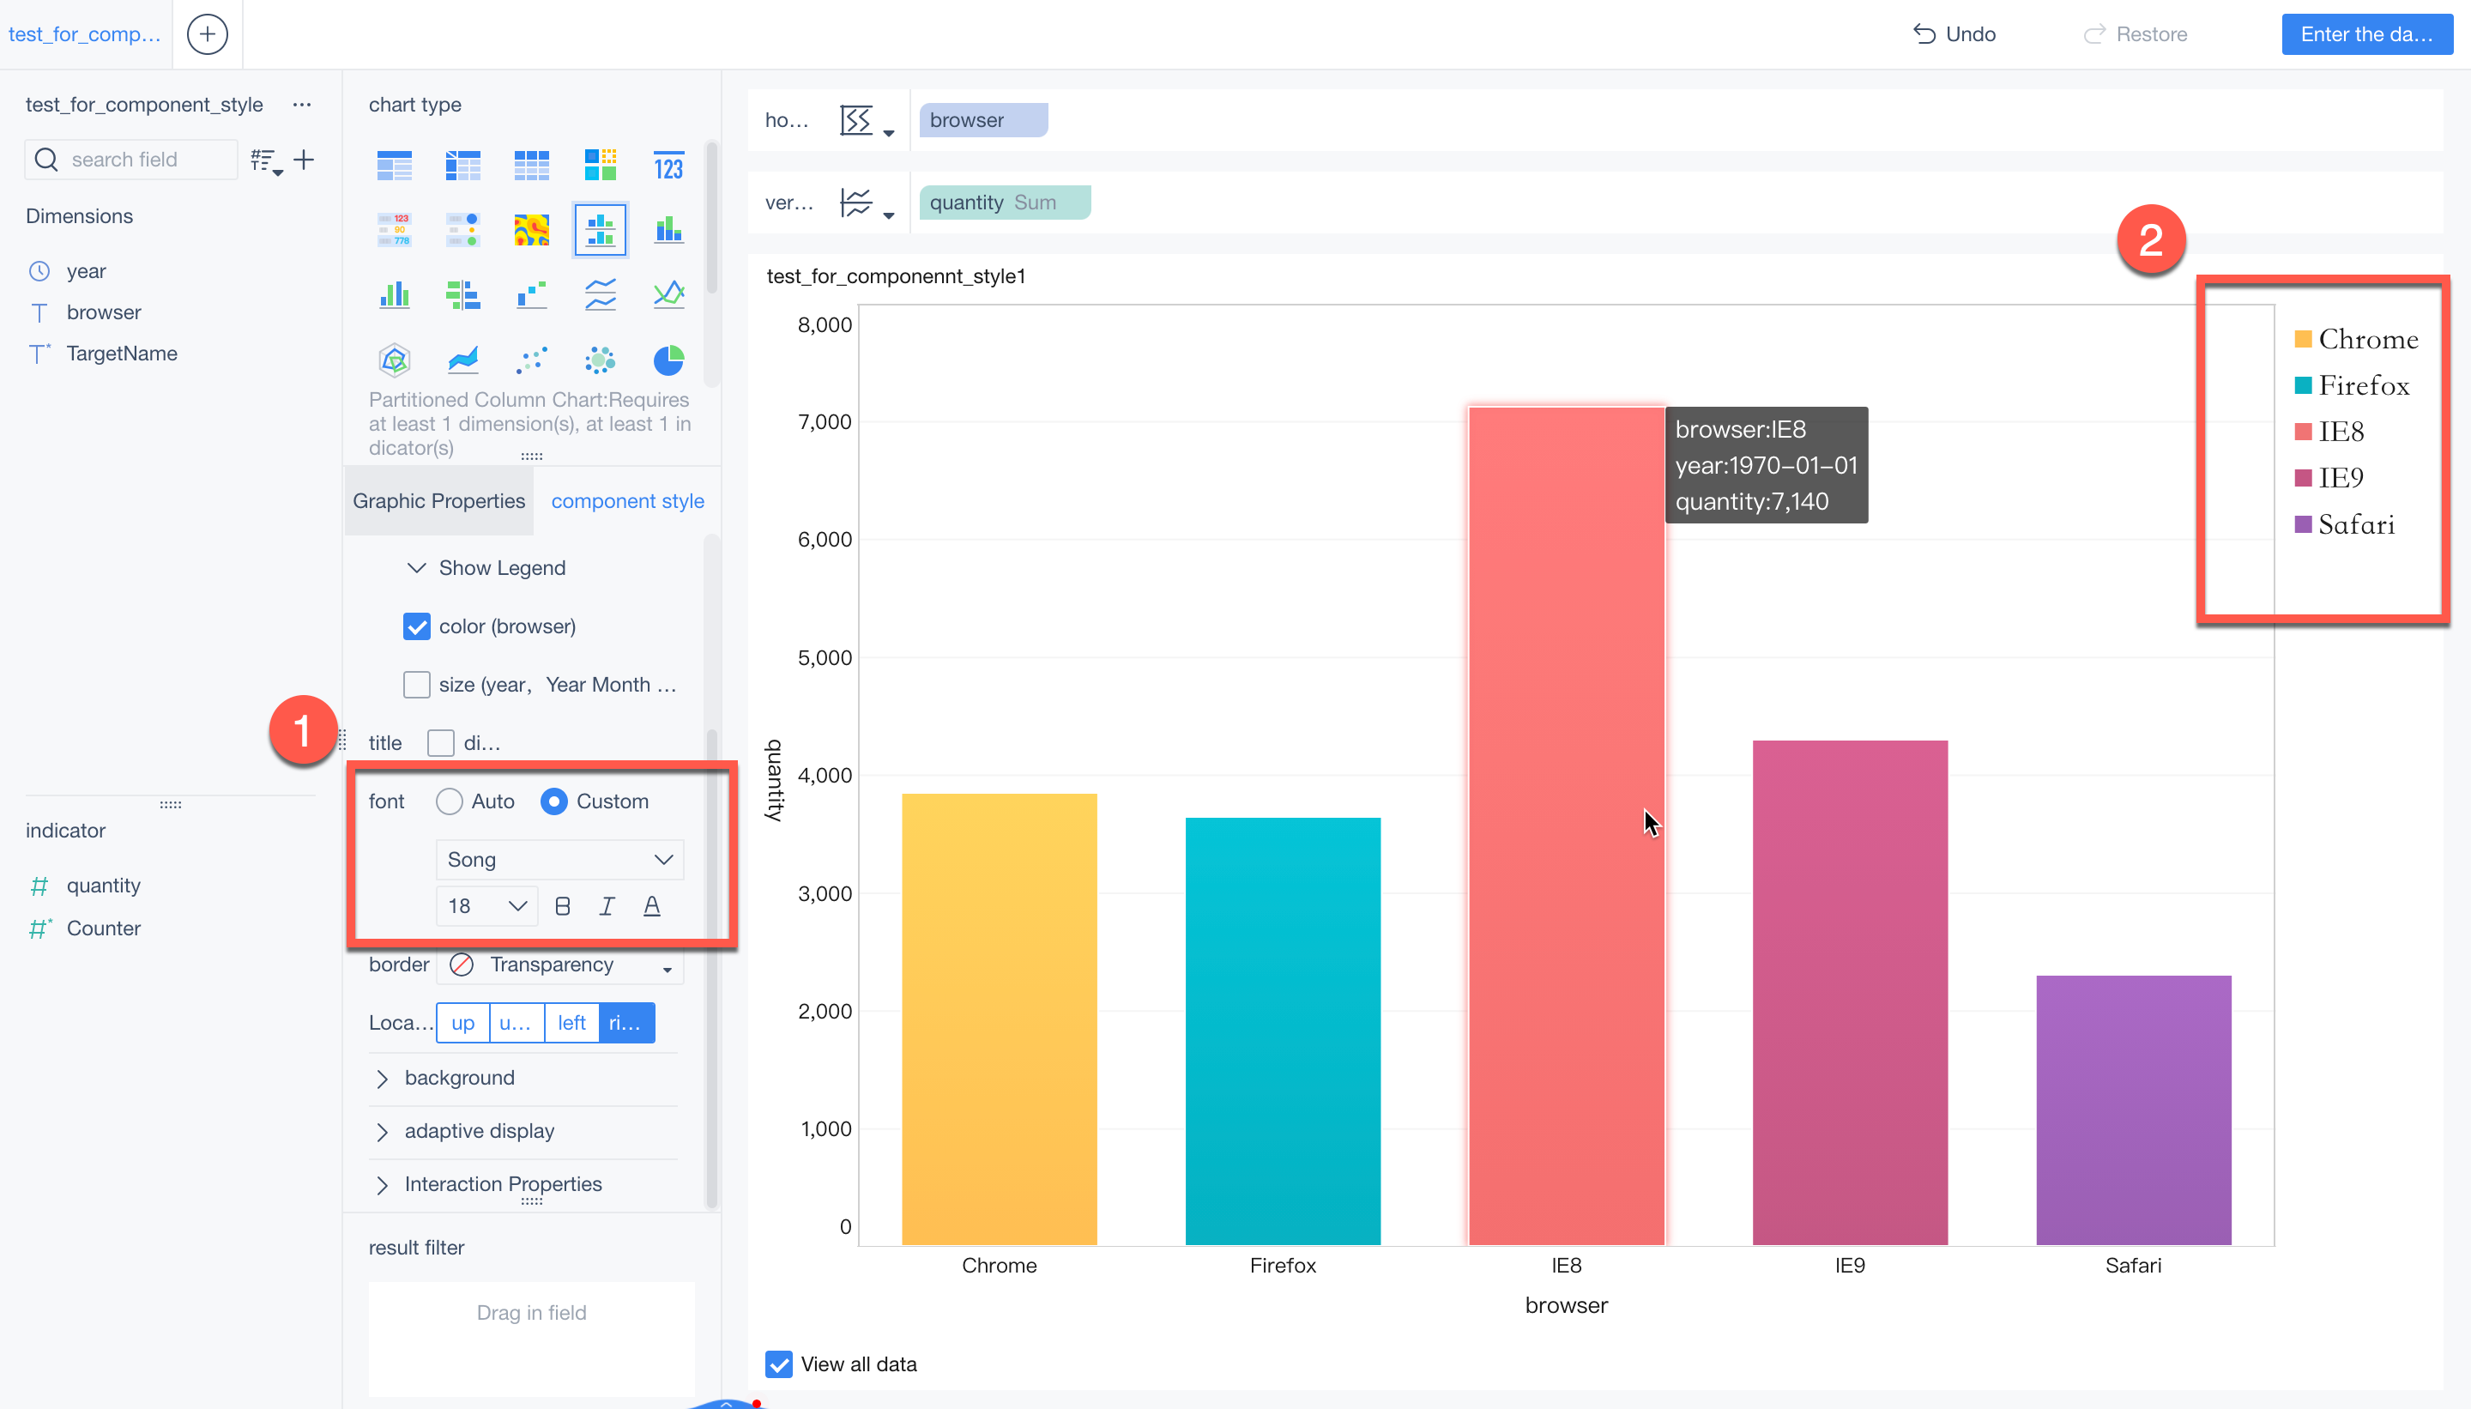Screen dimensions: 2471x1409
Task: Expand the Interaction Properties section
Action: point(382,1184)
